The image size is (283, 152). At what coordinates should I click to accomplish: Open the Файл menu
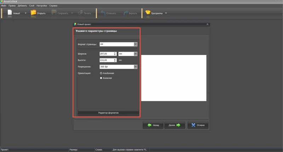[4, 6]
